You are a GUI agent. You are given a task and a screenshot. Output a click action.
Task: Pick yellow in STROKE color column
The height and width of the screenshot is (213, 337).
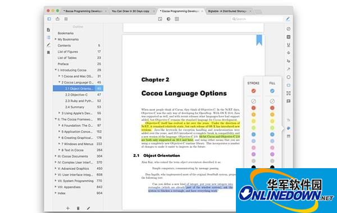(x=254, y=121)
